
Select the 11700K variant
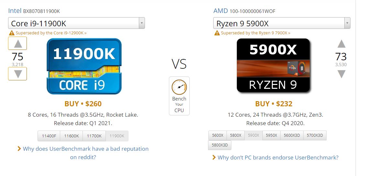click(x=94, y=136)
